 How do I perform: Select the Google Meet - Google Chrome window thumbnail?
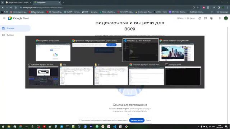pyautogui.click(x=53, y=50)
